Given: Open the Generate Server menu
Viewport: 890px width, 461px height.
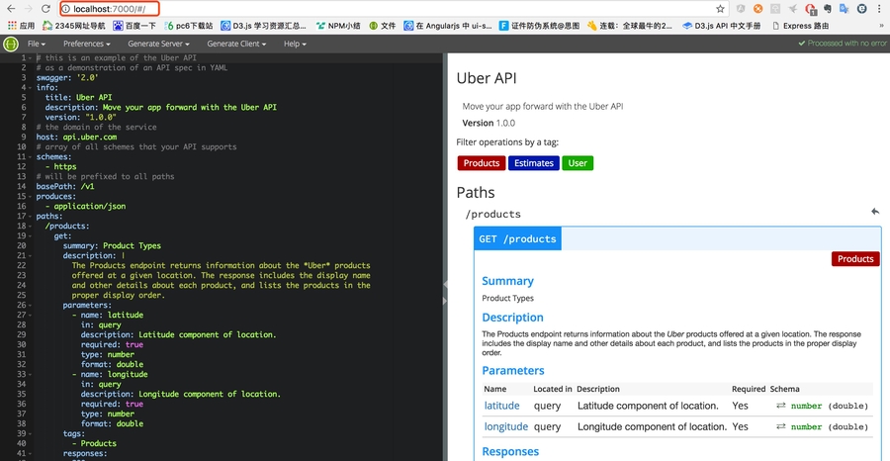Looking at the screenshot, I should [160, 44].
